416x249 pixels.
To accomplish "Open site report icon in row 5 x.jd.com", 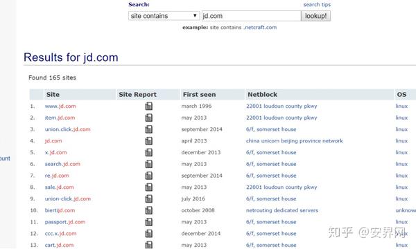I will coord(149,152).
